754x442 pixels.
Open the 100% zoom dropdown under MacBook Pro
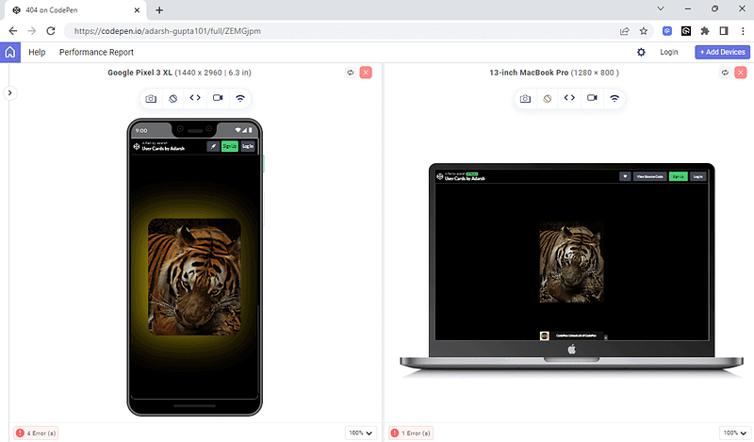[735, 433]
